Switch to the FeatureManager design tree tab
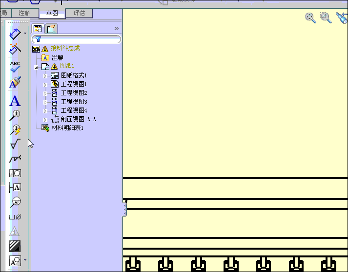This screenshot has width=348, height=272. tap(38, 29)
